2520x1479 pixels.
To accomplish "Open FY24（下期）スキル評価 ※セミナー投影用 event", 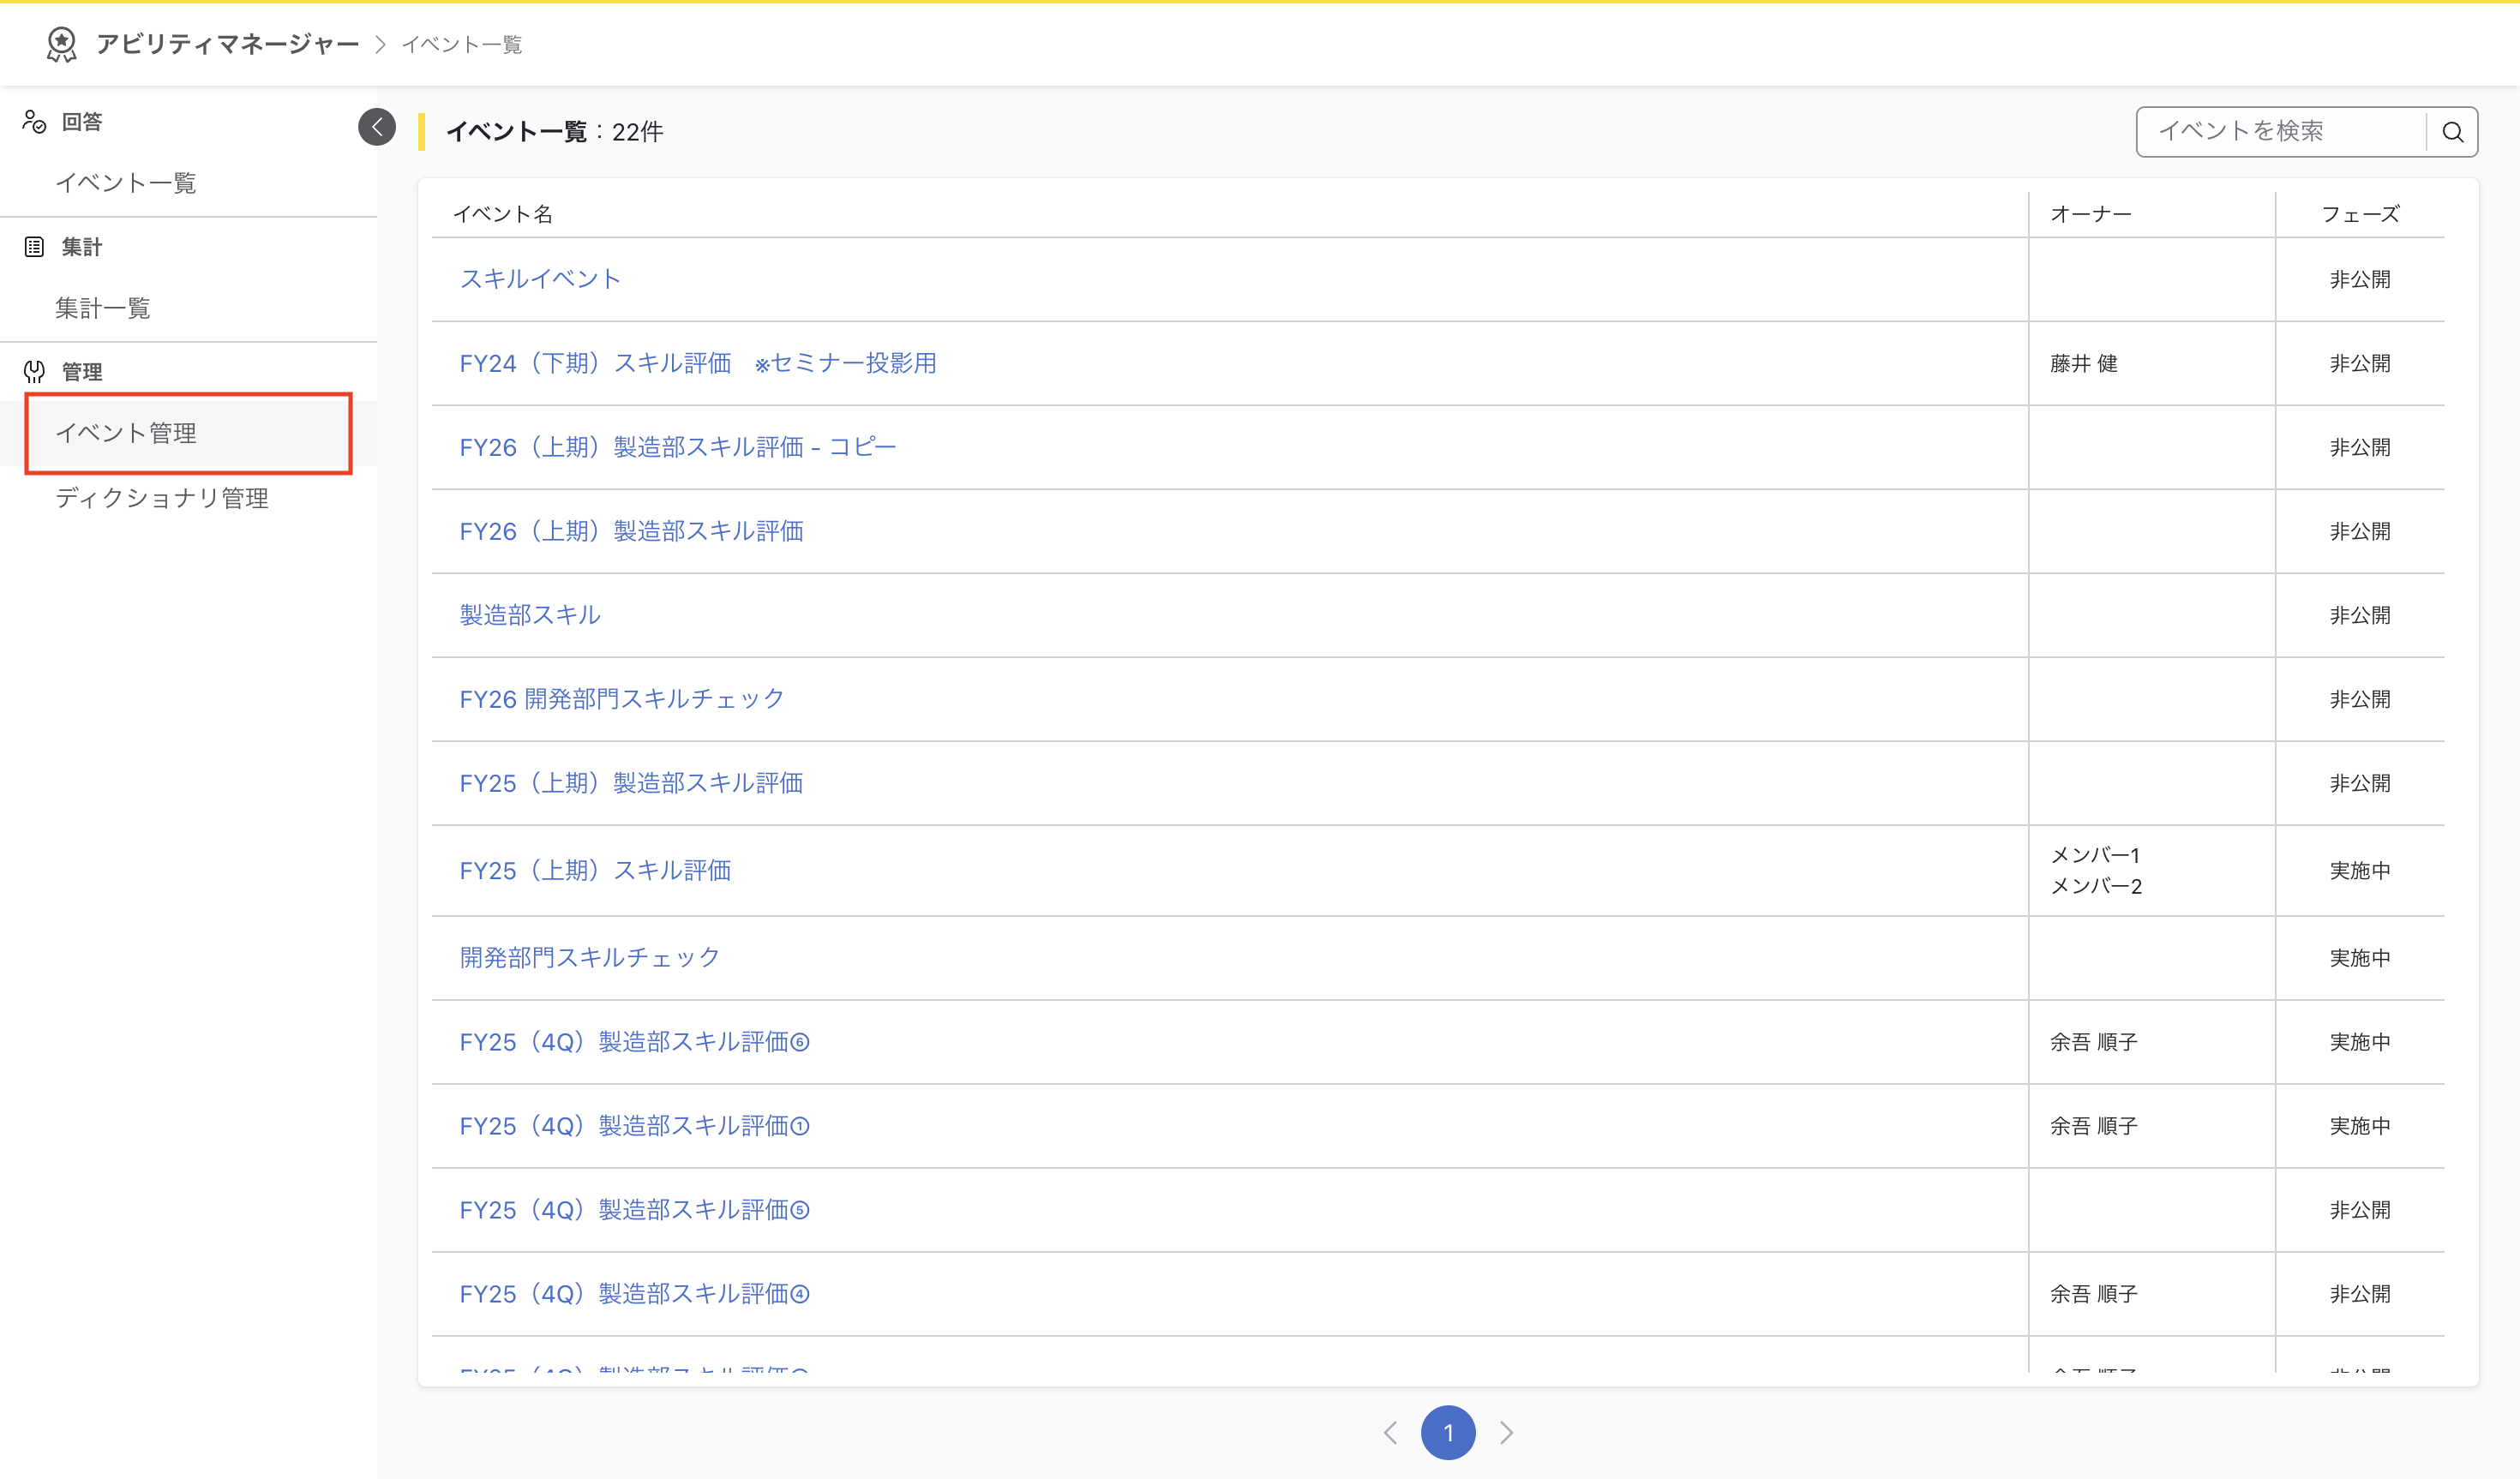I will (x=697, y=363).
